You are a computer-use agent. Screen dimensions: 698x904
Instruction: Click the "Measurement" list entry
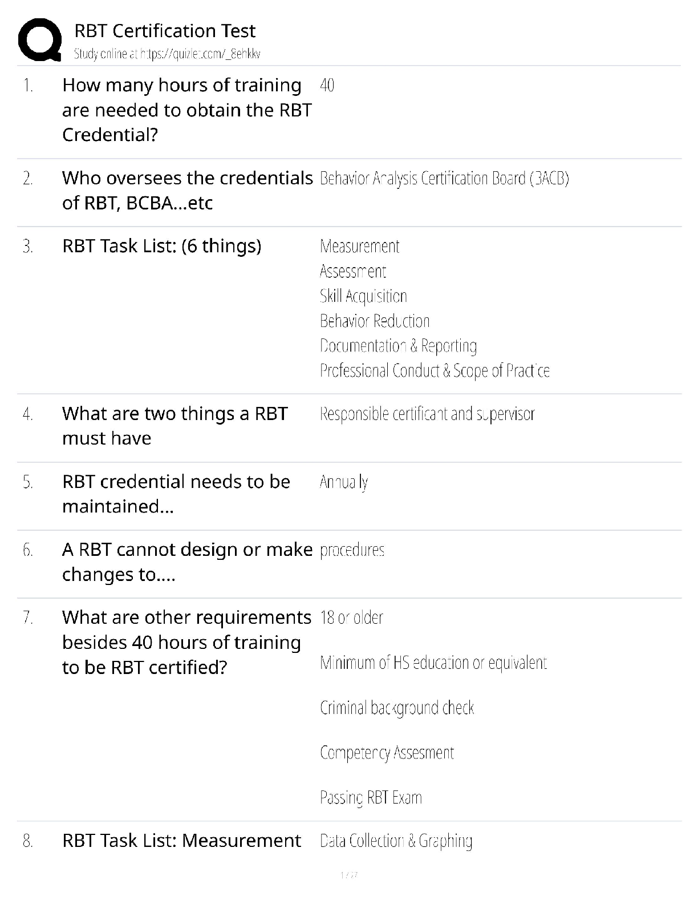point(359,247)
